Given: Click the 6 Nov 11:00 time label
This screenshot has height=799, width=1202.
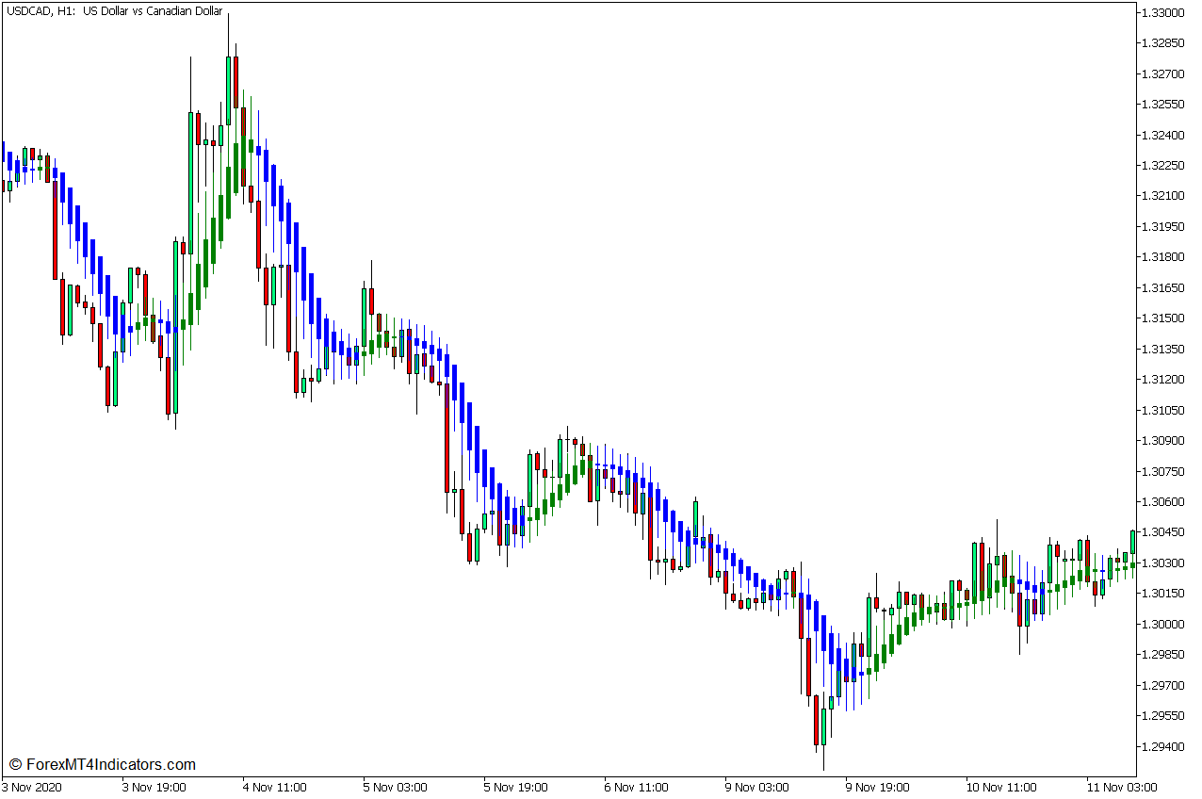Looking at the screenshot, I should pyautogui.click(x=636, y=787).
